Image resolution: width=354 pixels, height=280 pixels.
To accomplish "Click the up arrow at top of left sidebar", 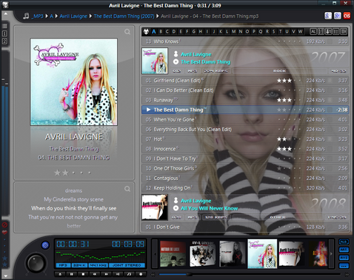I will coord(5,13).
